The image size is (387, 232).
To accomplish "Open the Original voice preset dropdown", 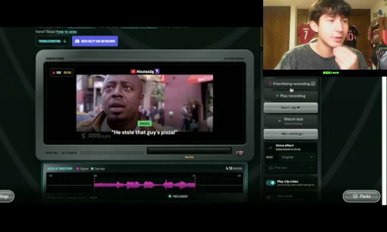I will point(298,157).
